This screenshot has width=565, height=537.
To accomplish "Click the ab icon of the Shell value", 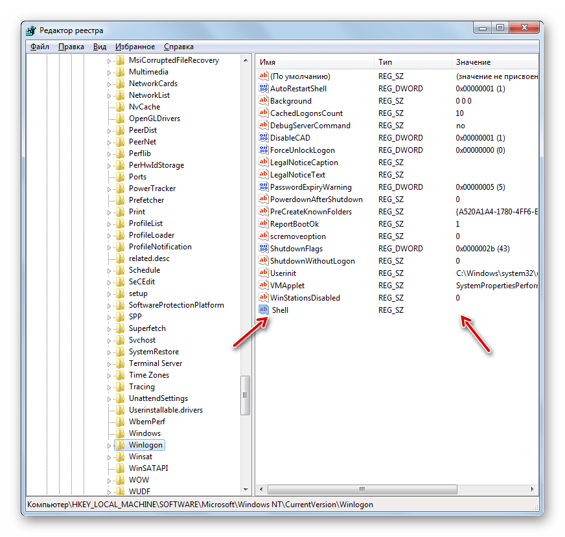I will pyautogui.click(x=264, y=310).
